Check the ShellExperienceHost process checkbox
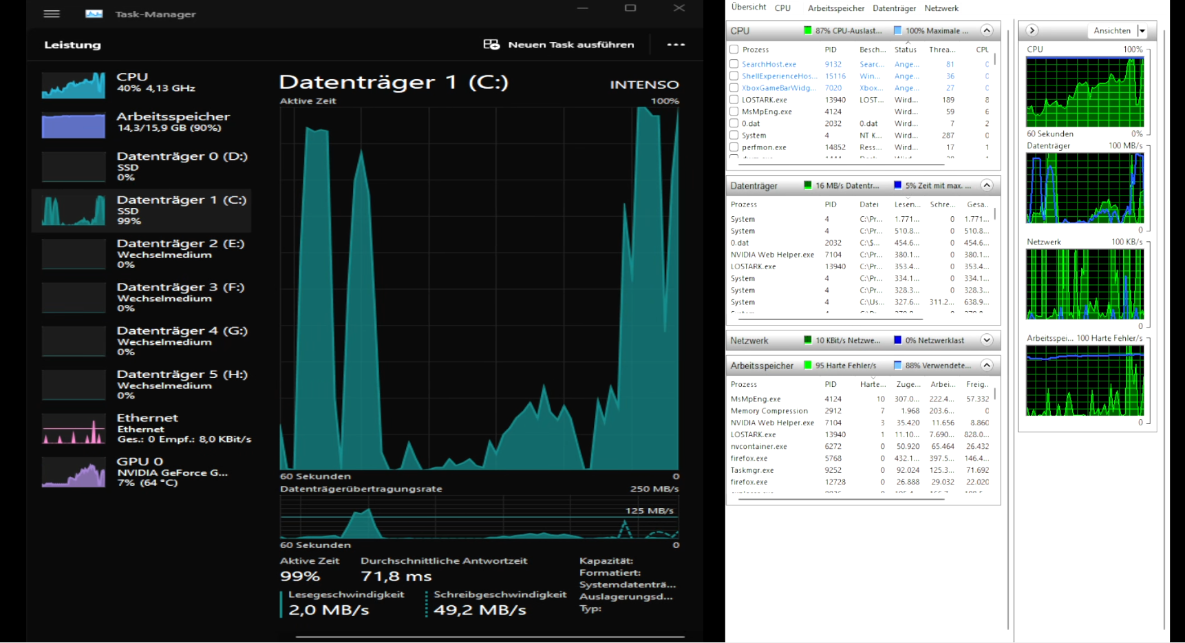1185x643 pixels. (734, 76)
